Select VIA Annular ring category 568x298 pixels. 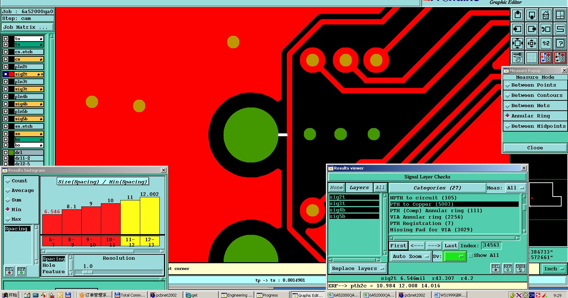[x=454, y=217]
